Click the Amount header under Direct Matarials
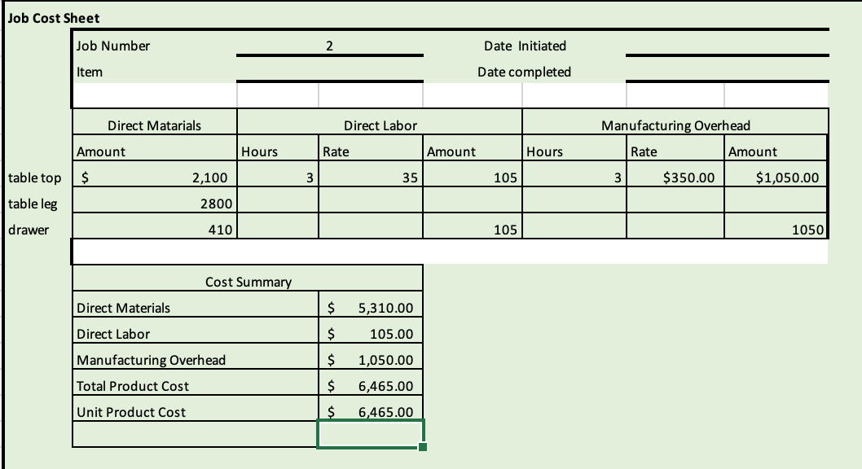The height and width of the screenshot is (469, 862). [x=155, y=147]
